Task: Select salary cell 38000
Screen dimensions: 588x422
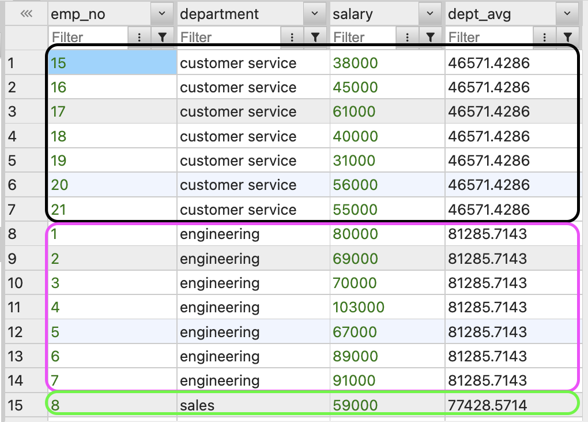Action: click(387, 63)
